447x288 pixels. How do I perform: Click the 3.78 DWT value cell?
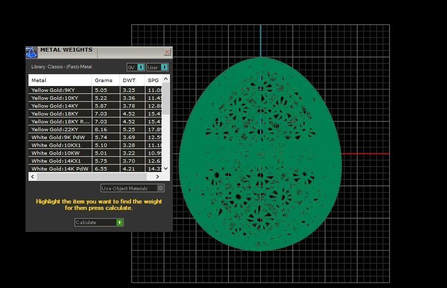132,106
